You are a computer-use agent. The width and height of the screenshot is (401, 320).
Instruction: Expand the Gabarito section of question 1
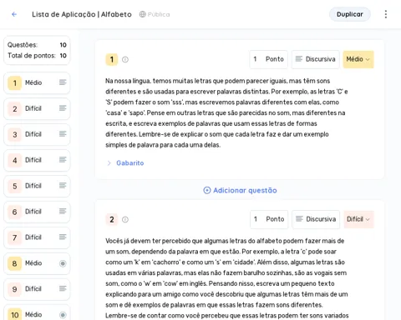click(x=125, y=163)
